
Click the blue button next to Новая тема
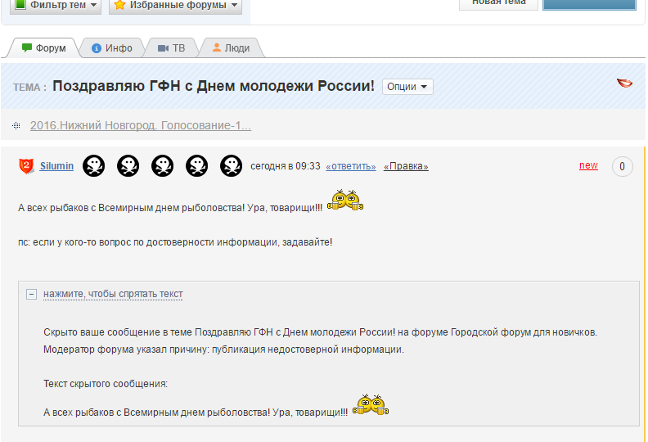click(589, 4)
